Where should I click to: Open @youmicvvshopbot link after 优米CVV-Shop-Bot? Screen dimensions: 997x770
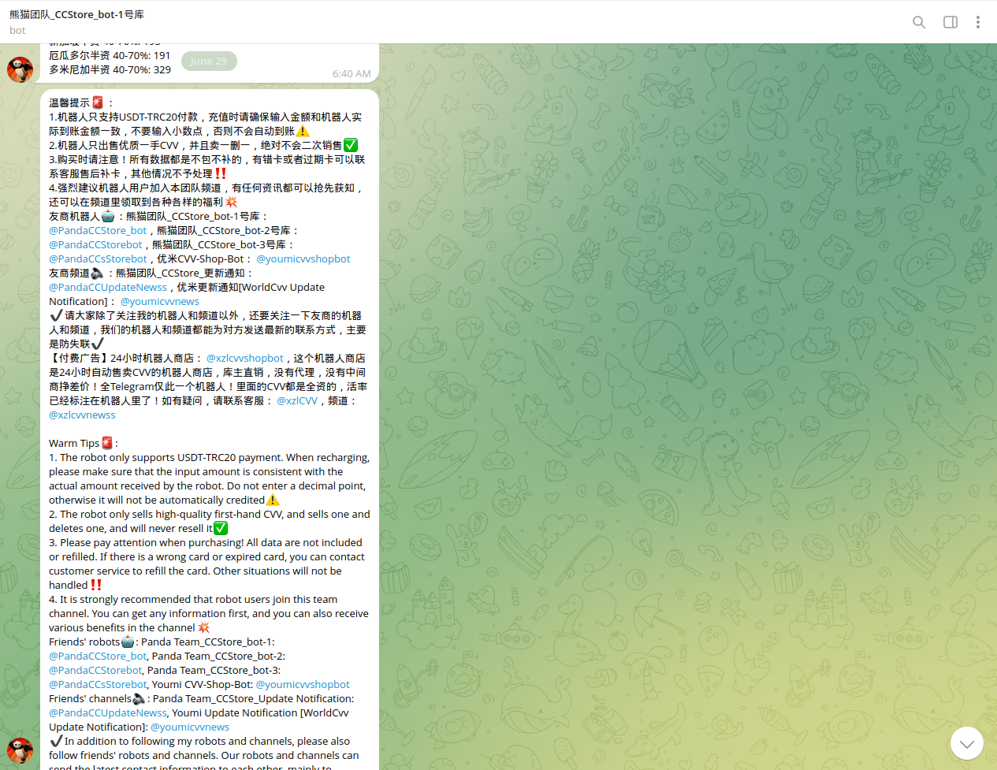point(303,259)
